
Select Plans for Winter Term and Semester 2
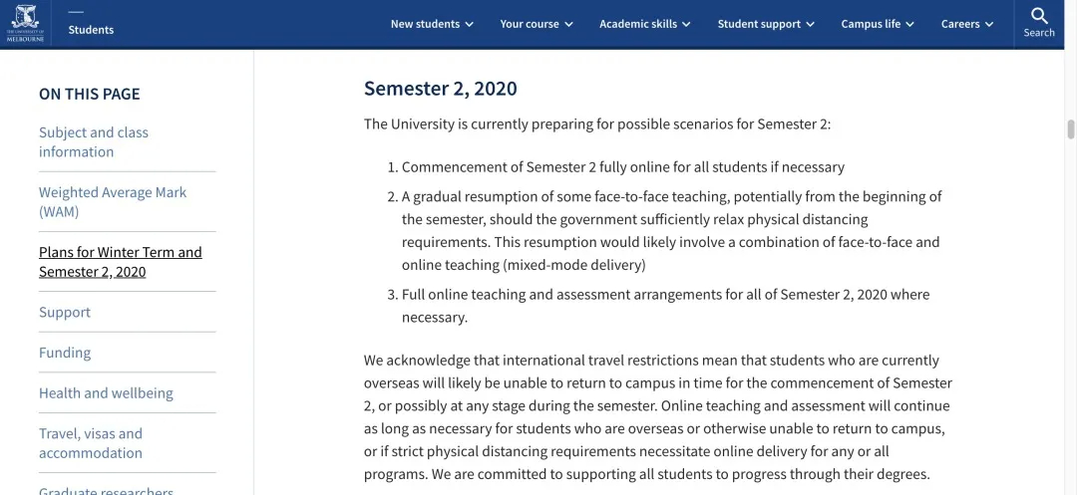pyautogui.click(x=121, y=262)
